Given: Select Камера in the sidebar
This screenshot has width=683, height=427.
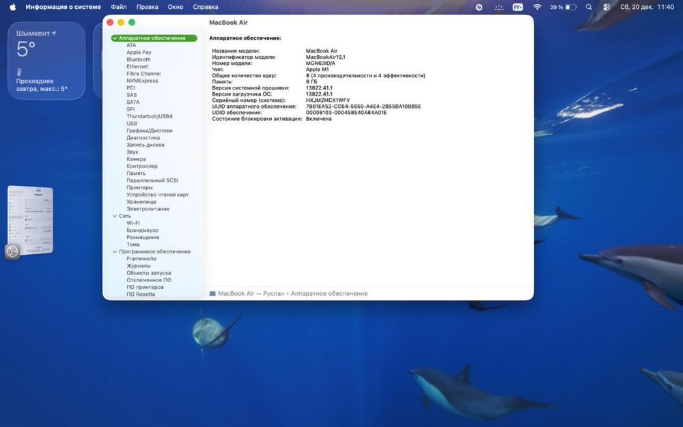Looking at the screenshot, I should point(137,159).
